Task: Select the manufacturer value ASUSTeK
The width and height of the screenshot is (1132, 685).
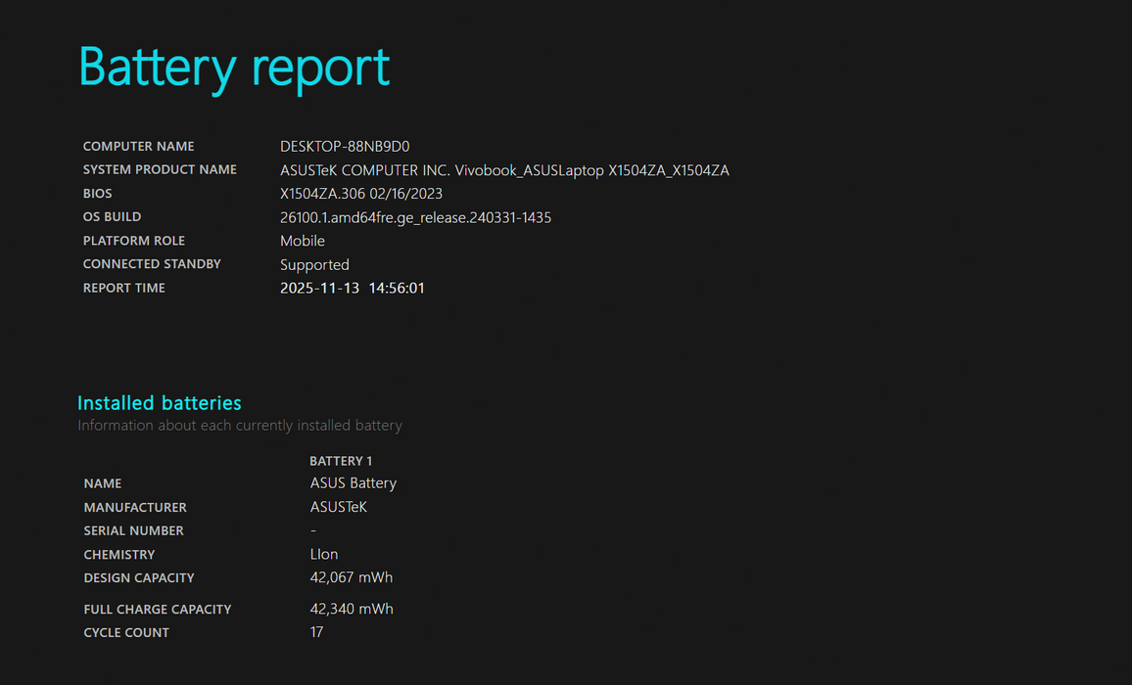Action: pos(339,507)
